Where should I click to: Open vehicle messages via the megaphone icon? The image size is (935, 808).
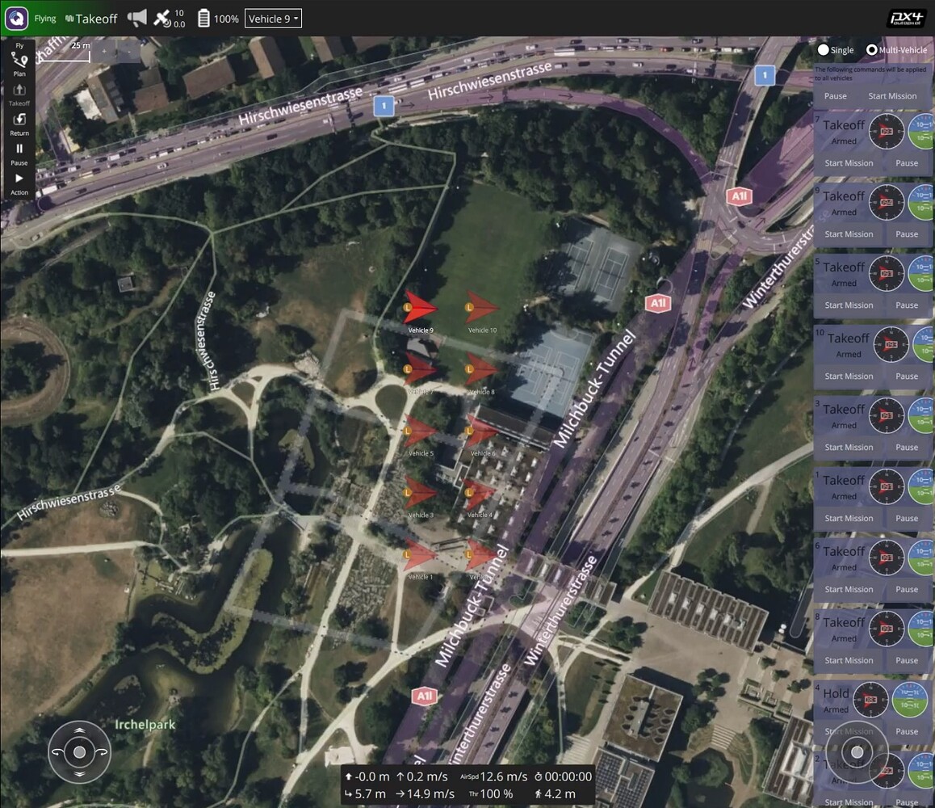137,17
